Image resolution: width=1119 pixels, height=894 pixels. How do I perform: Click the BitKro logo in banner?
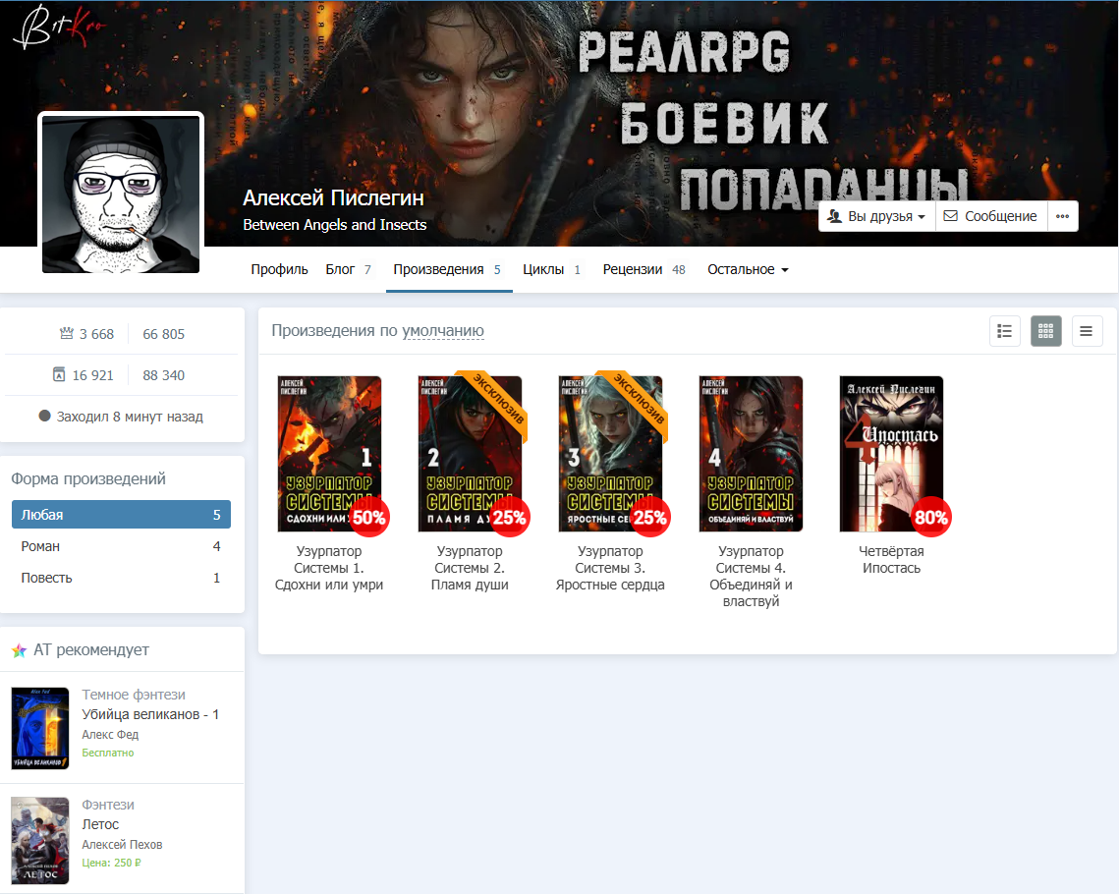[59, 28]
